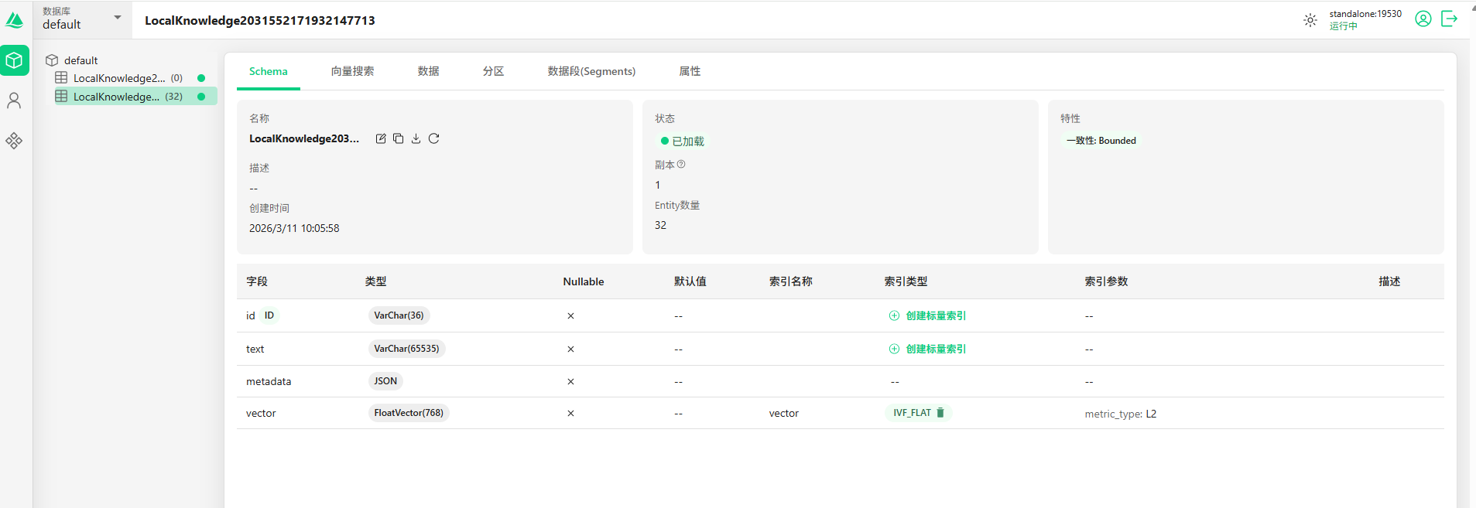1476x508 pixels.
Task: Click the logout icon
Action: pos(1450,19)
